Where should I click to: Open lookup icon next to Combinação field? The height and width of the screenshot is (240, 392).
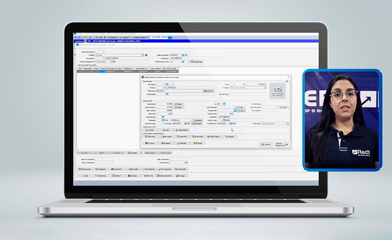coord(167,94)
